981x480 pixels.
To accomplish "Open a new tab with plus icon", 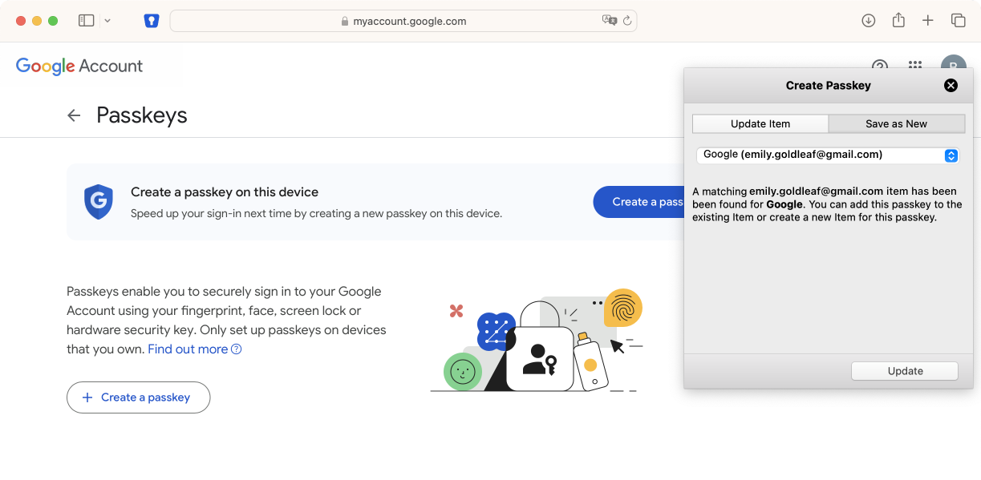I will 928,21.
